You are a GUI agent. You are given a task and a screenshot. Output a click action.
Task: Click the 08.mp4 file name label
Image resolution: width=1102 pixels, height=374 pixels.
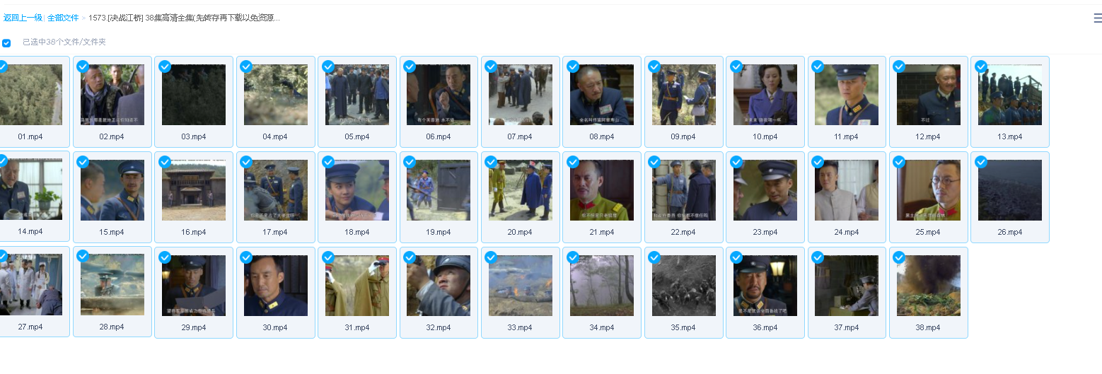pos(602,137)
